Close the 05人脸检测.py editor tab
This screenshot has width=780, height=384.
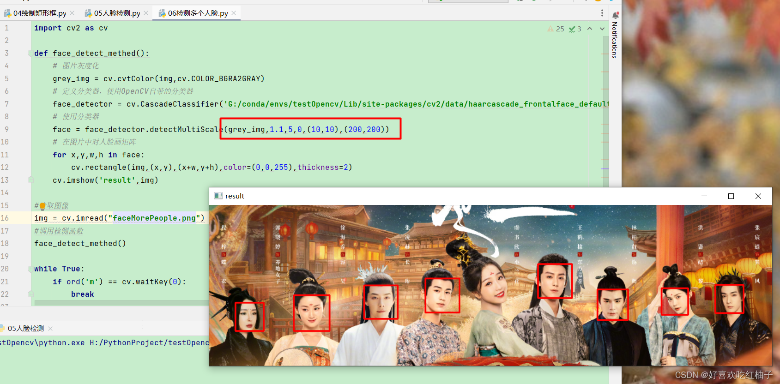146,13
